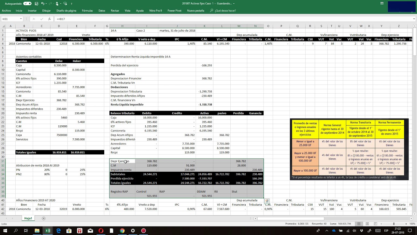The height and width of the screenshot is (235, 417).
Task: Click the Redo arrow icon
Action: pyautogui.click(x=51, y=4)
